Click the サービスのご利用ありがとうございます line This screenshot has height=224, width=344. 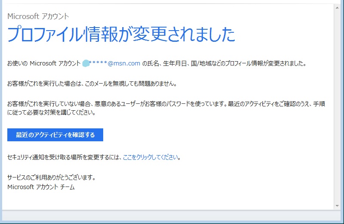click(x=52, y=177)
